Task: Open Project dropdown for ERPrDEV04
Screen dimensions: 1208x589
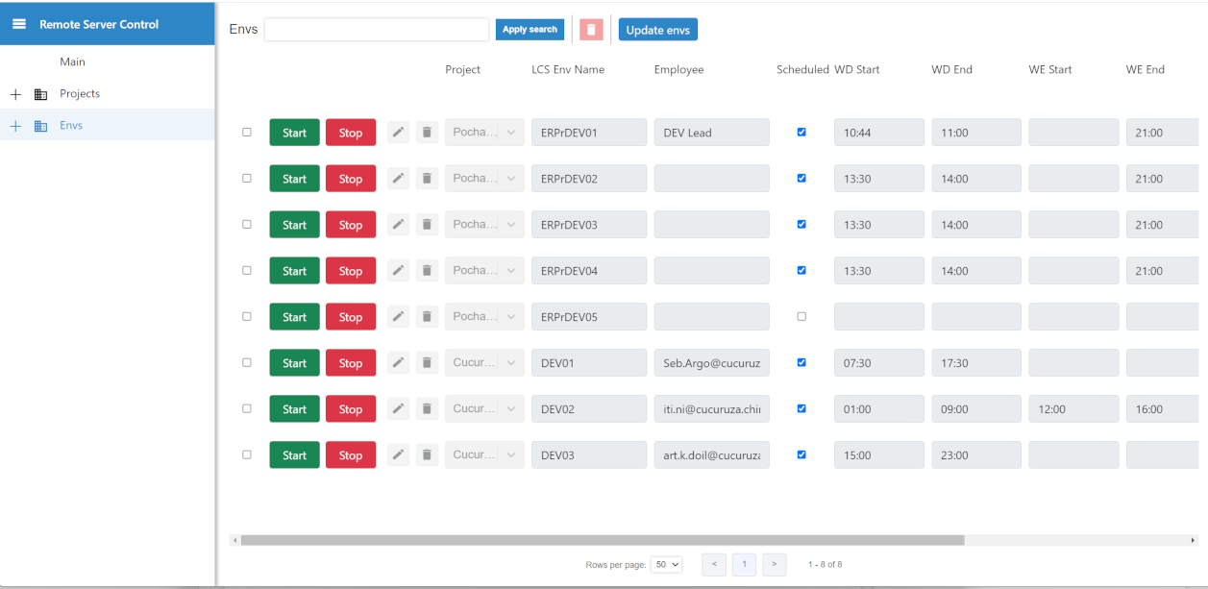Action: click(484, 271)
